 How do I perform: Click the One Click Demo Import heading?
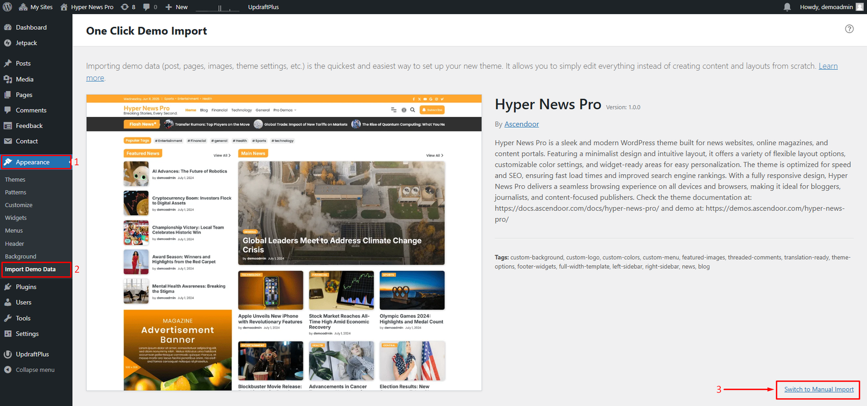pyautogui.click(x=146, y=31)
